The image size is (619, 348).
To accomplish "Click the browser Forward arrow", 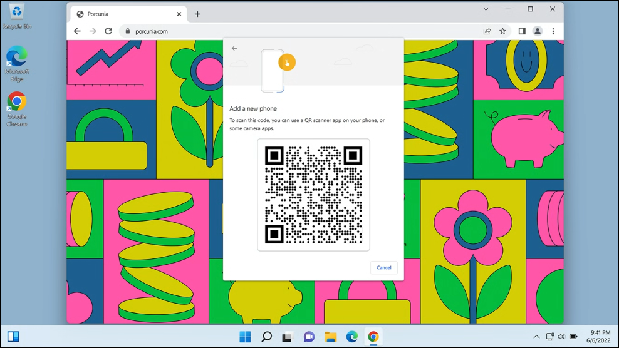I will (93, 31).
